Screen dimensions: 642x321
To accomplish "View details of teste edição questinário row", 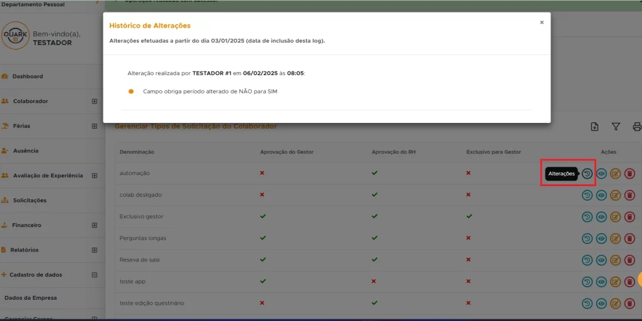I will [x=601, y=303].
